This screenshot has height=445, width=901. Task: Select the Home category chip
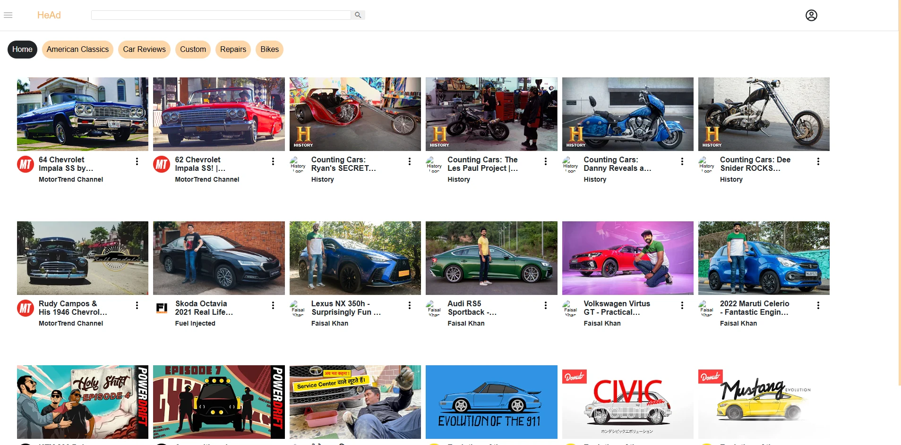[22, 50]
